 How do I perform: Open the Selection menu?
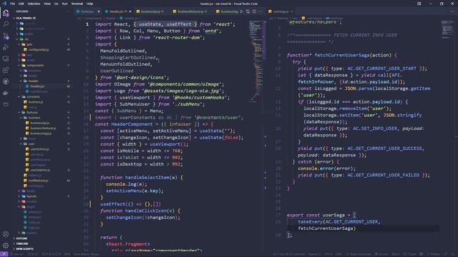coord(34,4)
